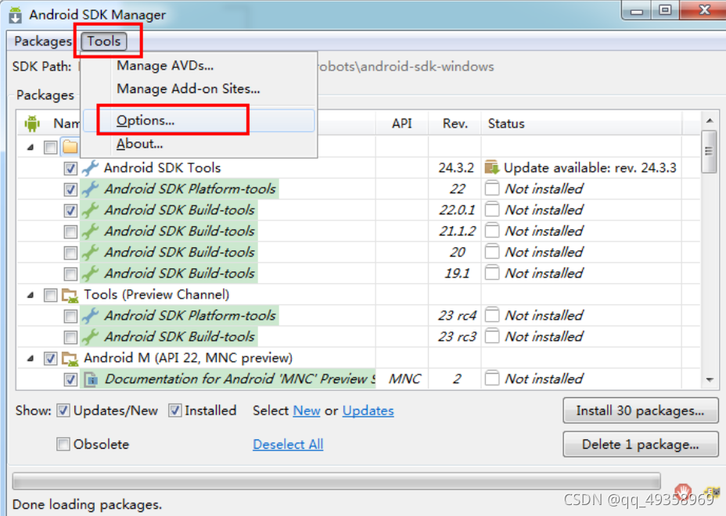This screenshot has width=726, height=516.
Task: Collapse the Tools (Preview Channel) group
Action: pos(31,296)
